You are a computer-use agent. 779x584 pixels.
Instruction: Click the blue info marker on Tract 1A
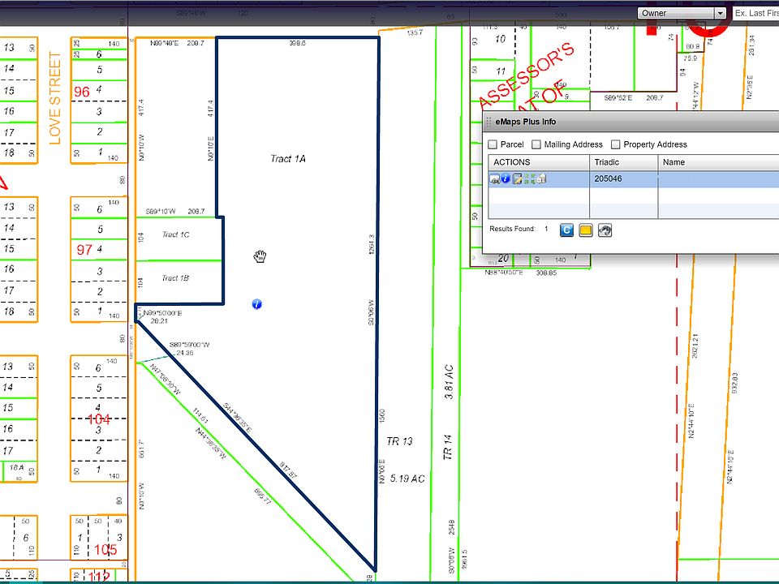(x=257, y=304)
